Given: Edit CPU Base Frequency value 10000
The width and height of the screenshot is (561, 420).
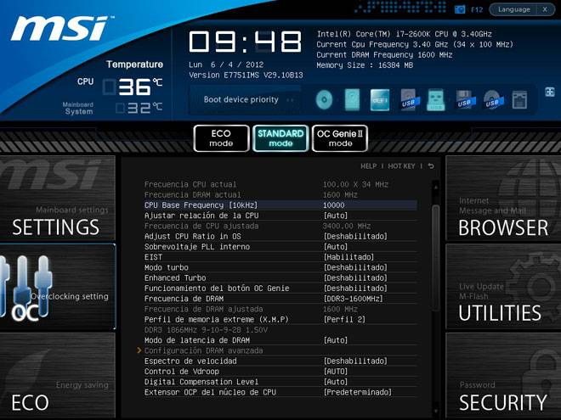Looking at the screenshot, I should click(x=334, y=205).
